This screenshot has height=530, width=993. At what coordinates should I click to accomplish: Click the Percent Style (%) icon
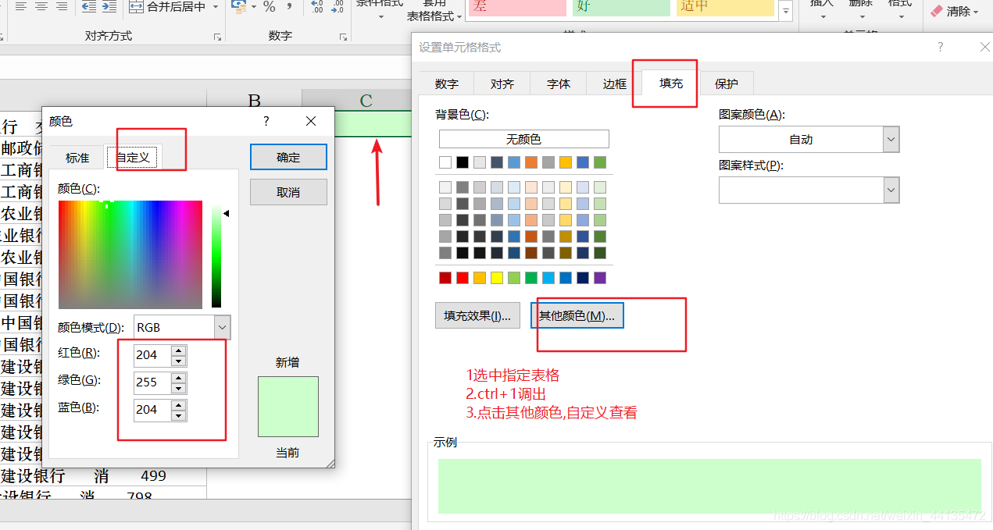(x=270, y=8)
